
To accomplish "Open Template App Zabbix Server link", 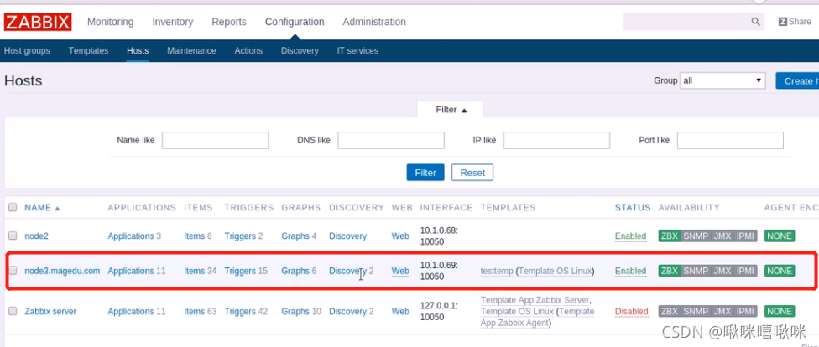I will pyautogui.click(x=535, y=300).
